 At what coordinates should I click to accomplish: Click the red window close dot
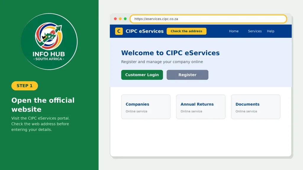point(115,19)
